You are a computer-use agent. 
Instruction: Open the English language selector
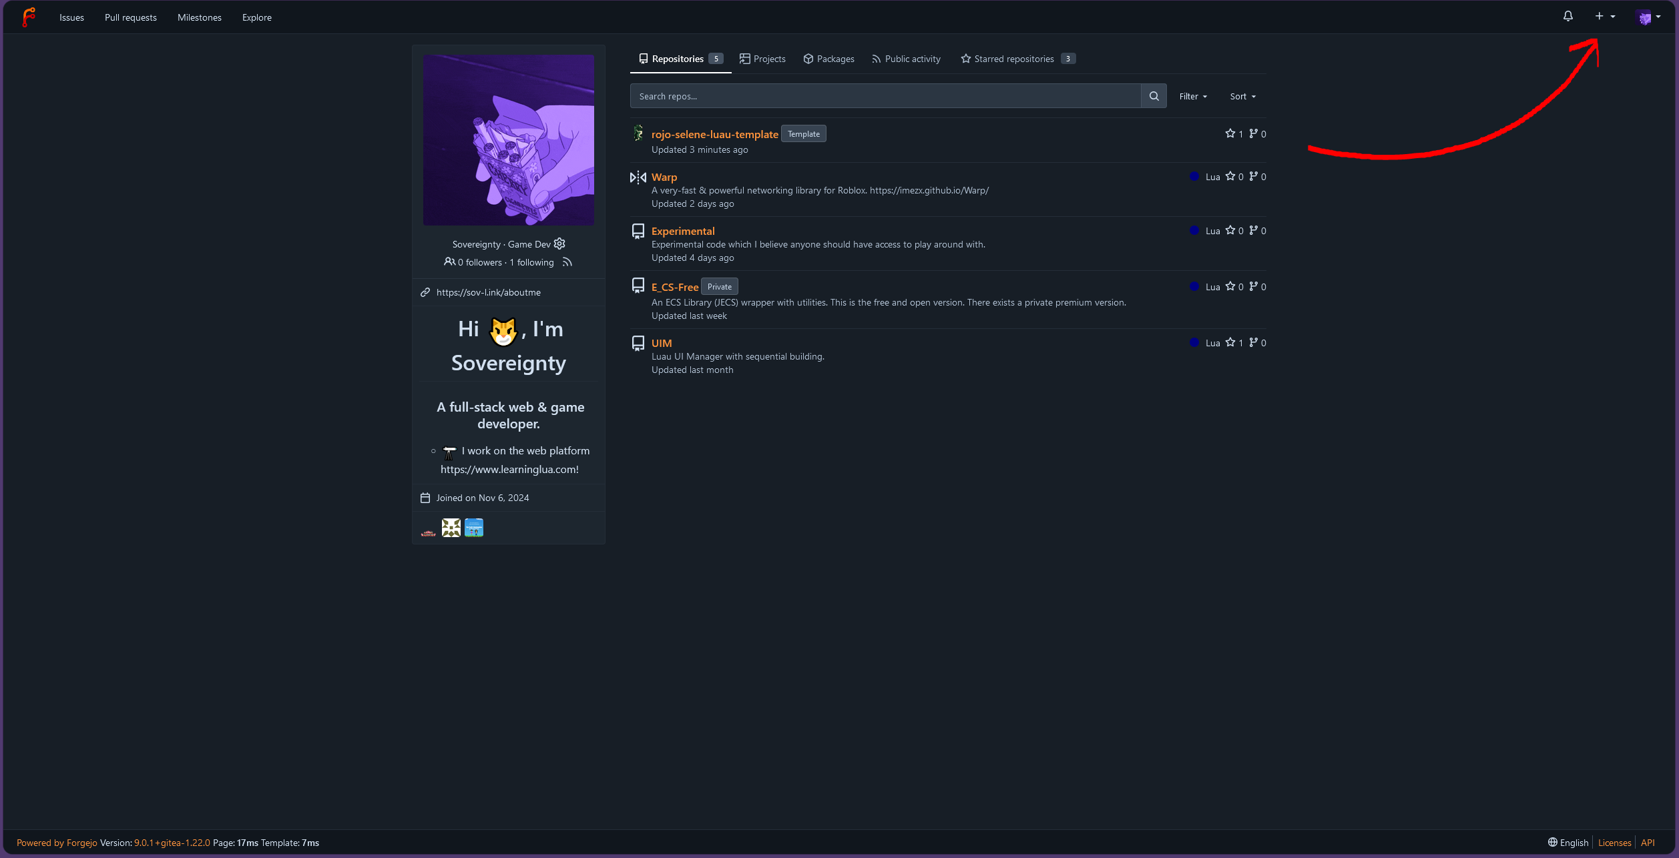[x=1568, y=843]
